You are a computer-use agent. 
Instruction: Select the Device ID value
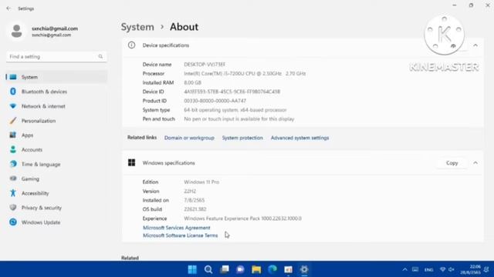pyautogui.click(x=232, y=92)
